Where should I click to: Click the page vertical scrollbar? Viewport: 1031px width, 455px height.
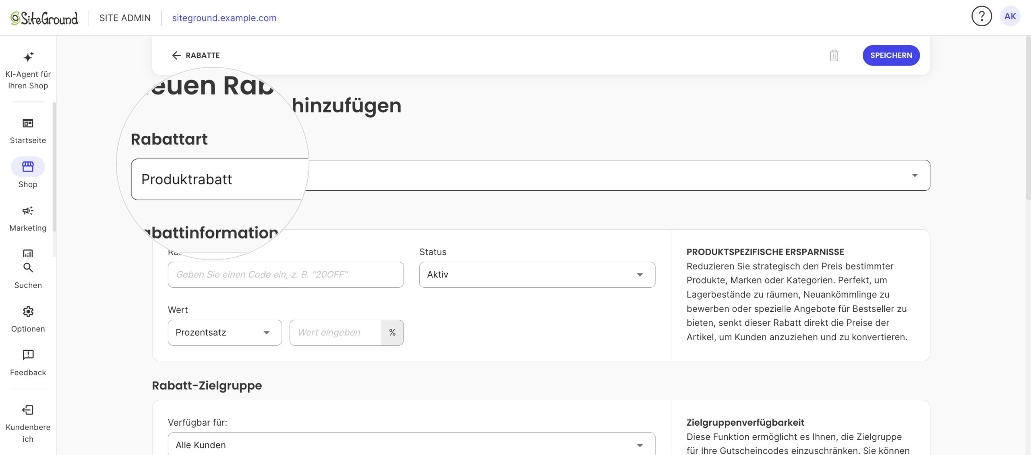(1028, 118)
